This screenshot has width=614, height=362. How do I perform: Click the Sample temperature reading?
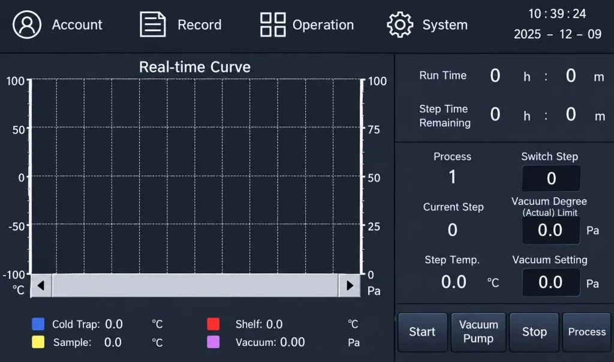113,342
